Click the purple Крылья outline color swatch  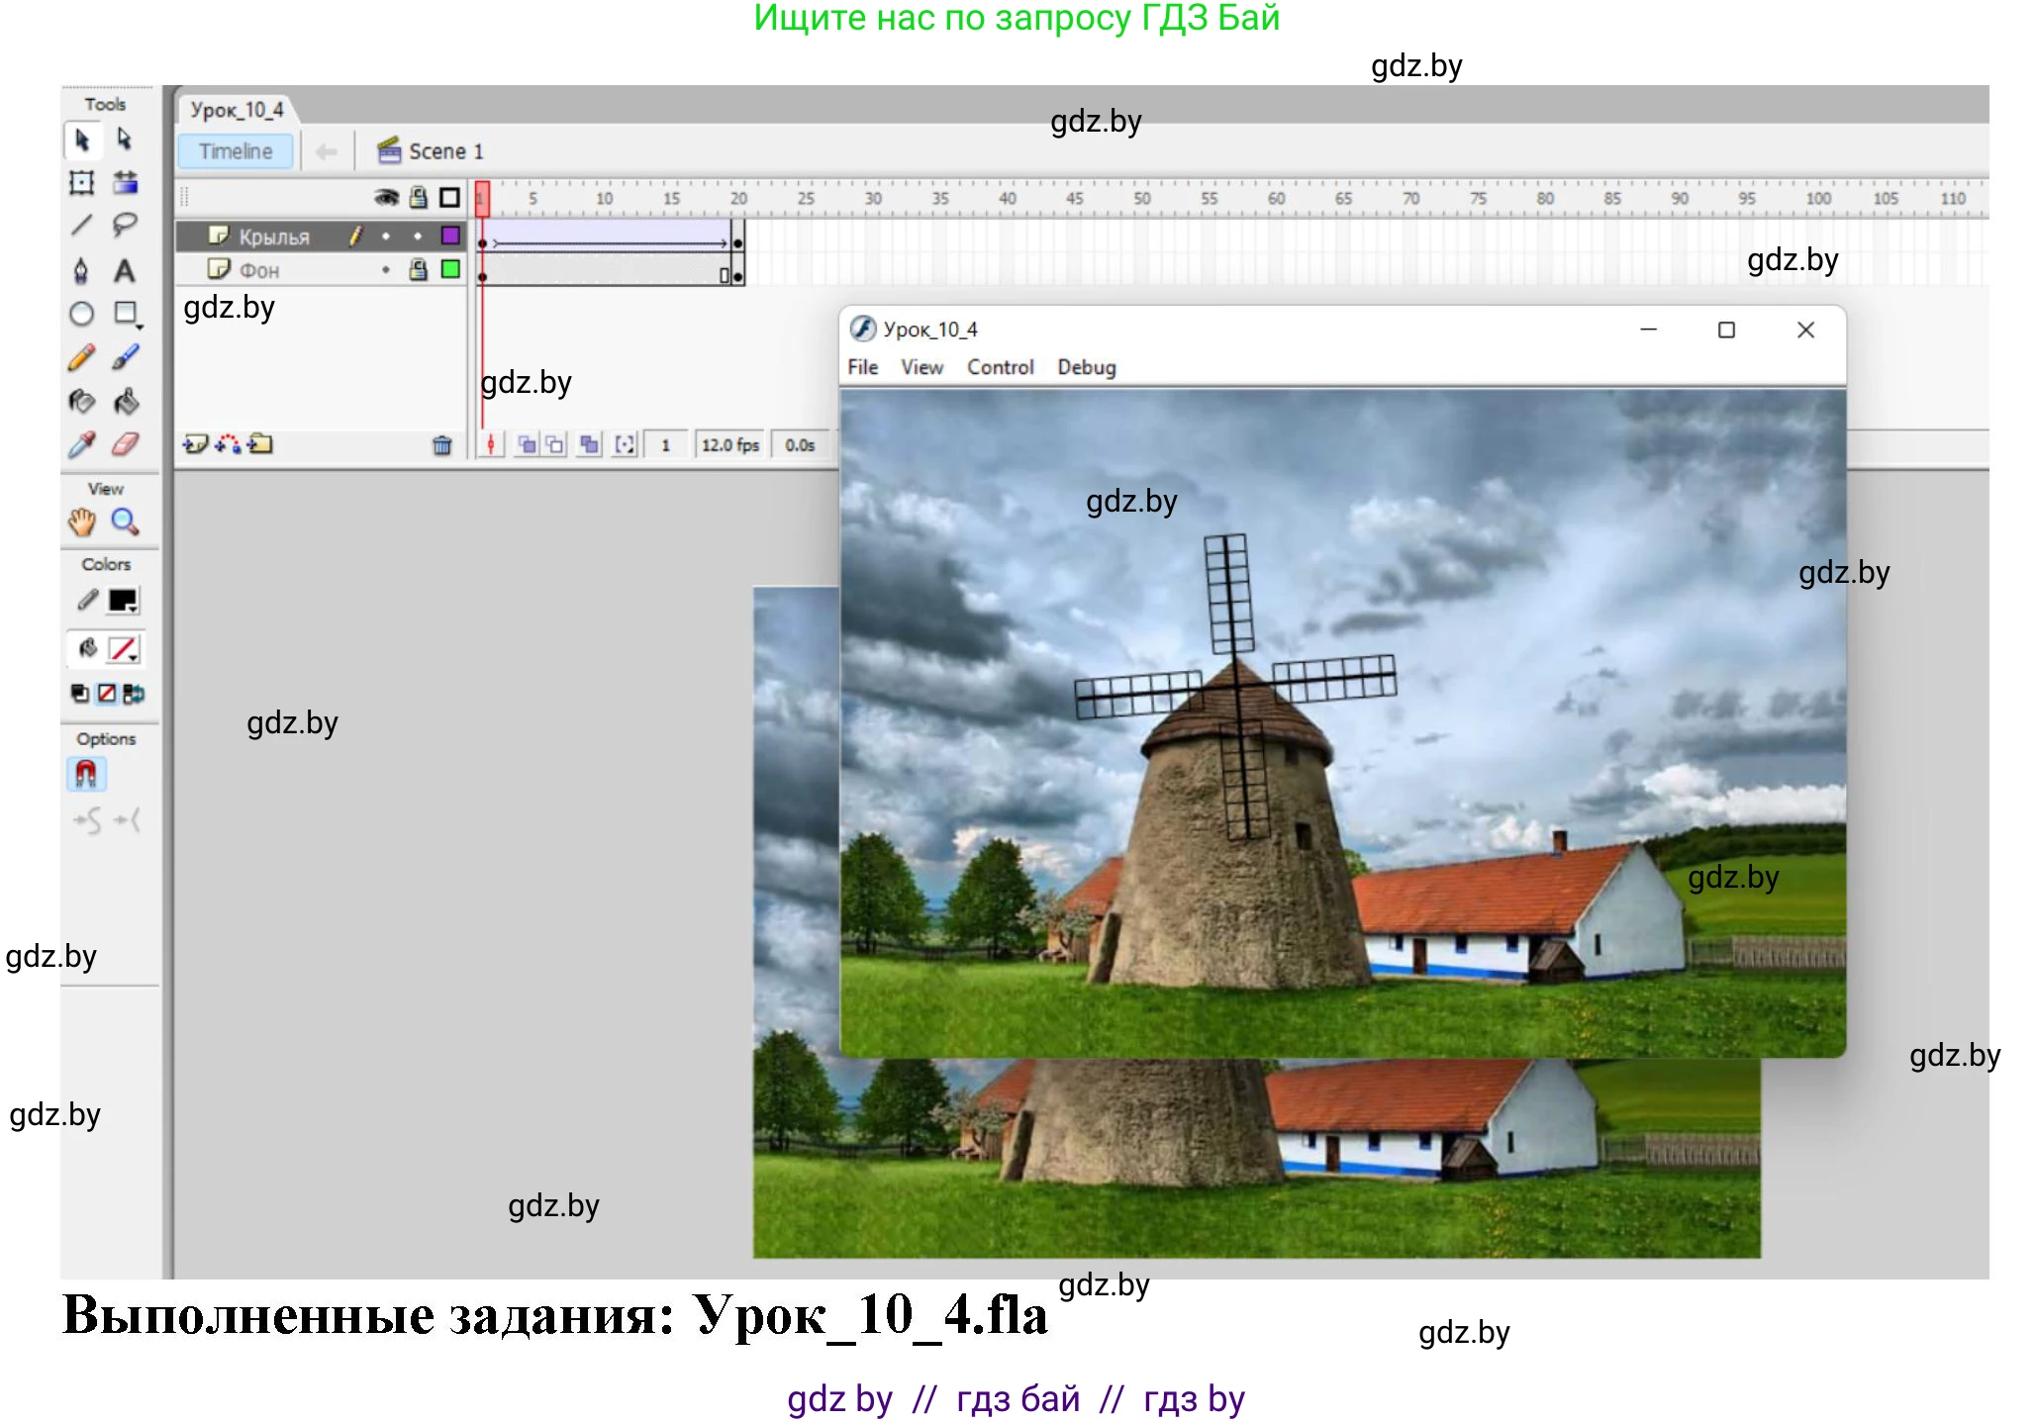click(450, 236)
